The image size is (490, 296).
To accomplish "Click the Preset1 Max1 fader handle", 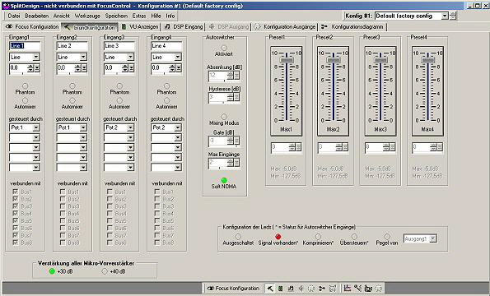I will (287, 60).
